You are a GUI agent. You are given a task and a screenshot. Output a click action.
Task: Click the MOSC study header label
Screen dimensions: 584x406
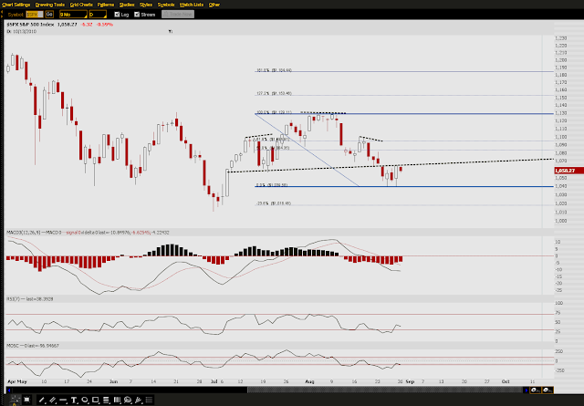click(33, 346)
